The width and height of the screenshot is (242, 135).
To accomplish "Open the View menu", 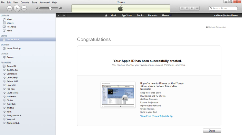I will point(15,3).
